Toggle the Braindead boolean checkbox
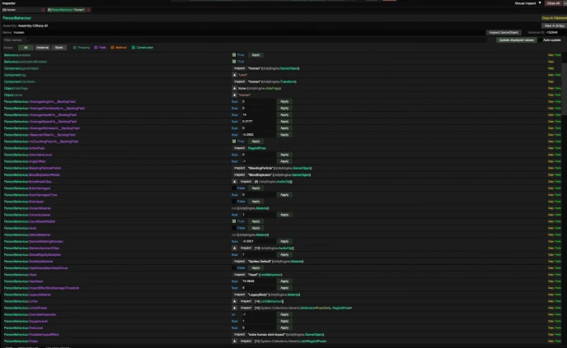This screenshot has height=348, width=567. [234, 202]
